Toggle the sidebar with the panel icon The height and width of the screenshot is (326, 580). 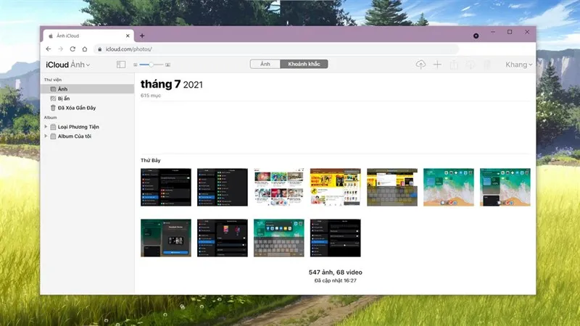pyautogui.click(x=121, y=64)
